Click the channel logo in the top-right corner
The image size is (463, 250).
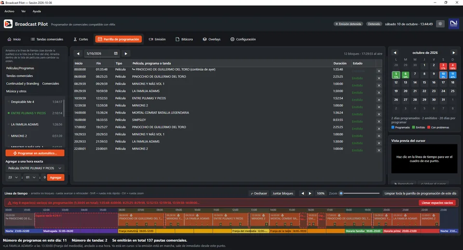point(453,24)
